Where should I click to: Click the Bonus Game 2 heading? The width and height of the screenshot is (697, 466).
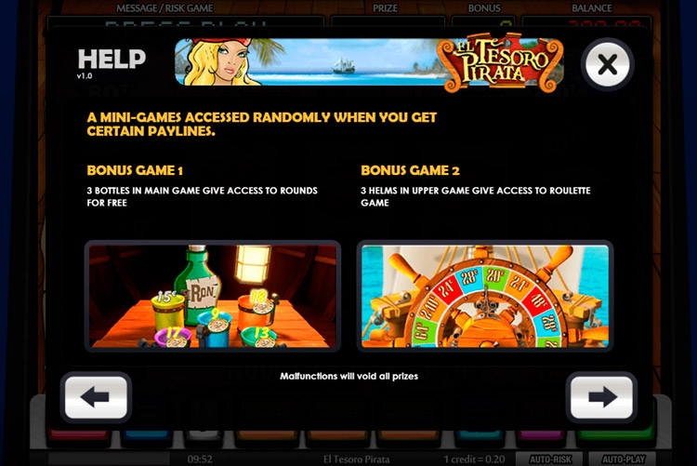click(410, 170)
